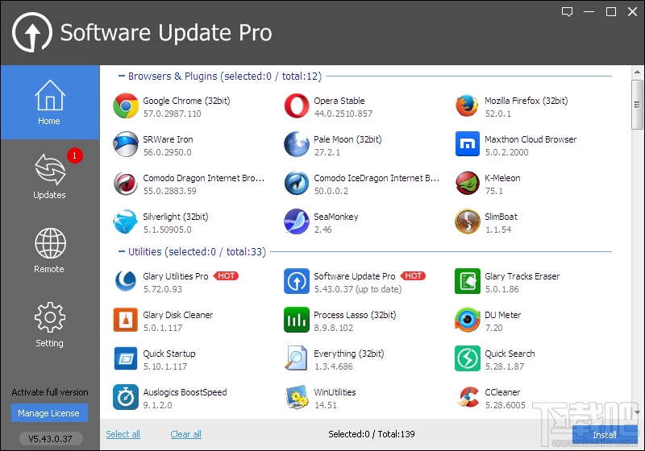645x451 pixels.
Task: Click the Glary Tracks Eraser label
Action: (522, 276)
